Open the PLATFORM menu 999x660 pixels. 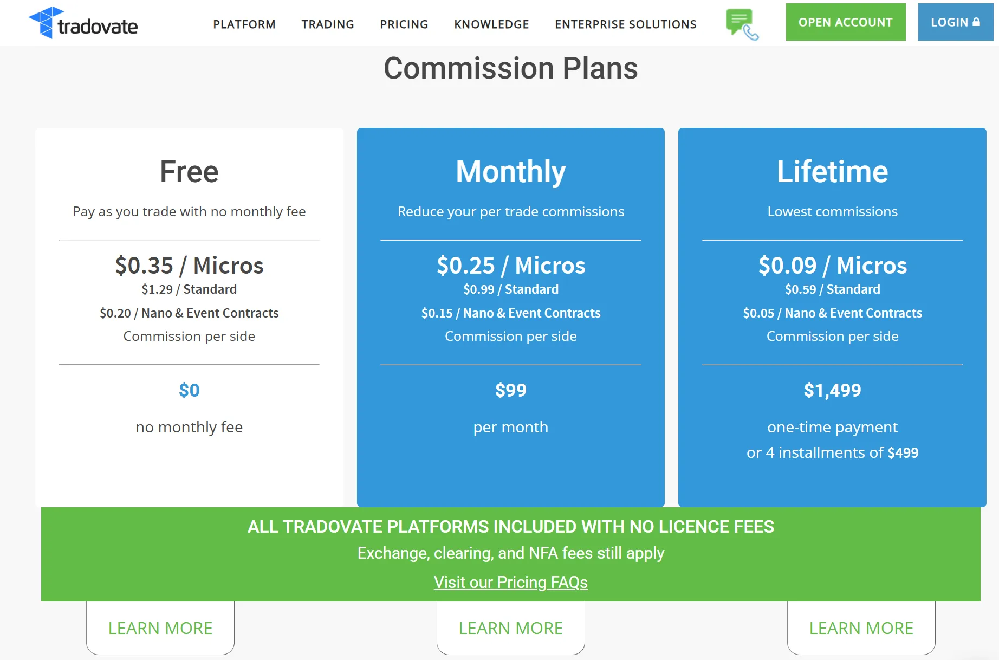[244, 24]
